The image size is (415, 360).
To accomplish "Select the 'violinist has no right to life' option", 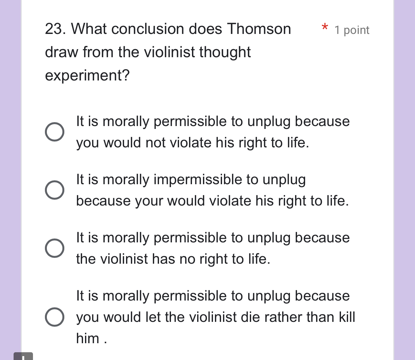I will click(x=55, y=248).
